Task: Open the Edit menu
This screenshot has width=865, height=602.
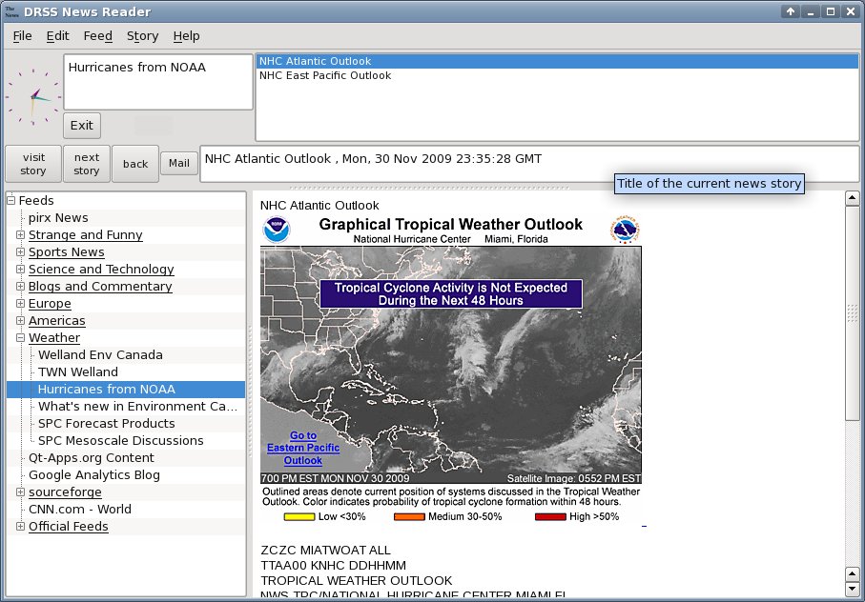Action: (x=57, y=36)
